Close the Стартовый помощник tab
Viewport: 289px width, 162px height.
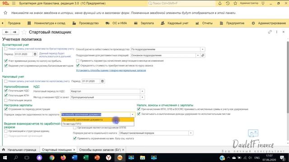click(x=74, y=150)
